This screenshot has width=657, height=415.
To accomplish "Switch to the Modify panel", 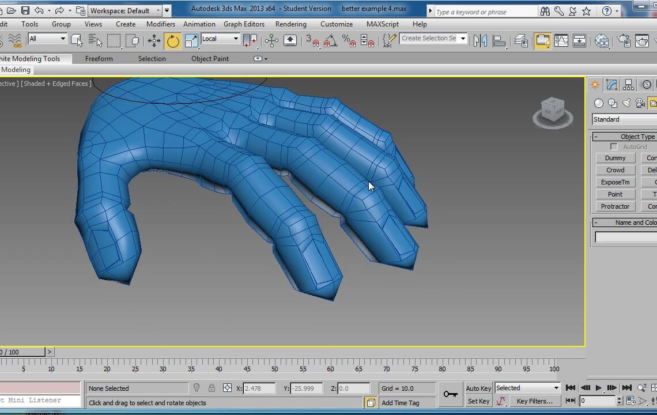I will [611, 85].
